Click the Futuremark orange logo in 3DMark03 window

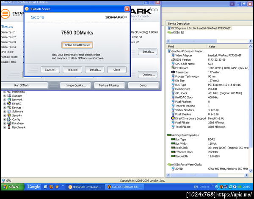click(x=6, y=14)
